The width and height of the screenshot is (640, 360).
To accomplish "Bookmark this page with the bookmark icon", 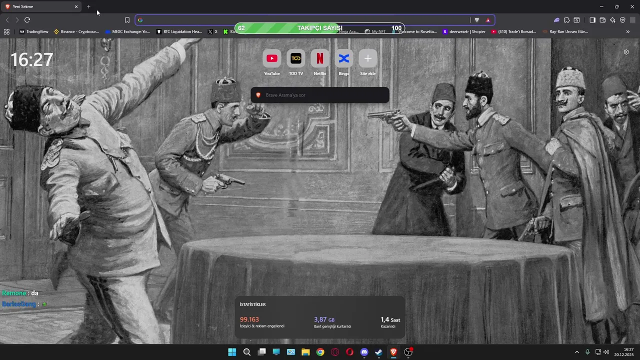I will (x=127, y=20).
